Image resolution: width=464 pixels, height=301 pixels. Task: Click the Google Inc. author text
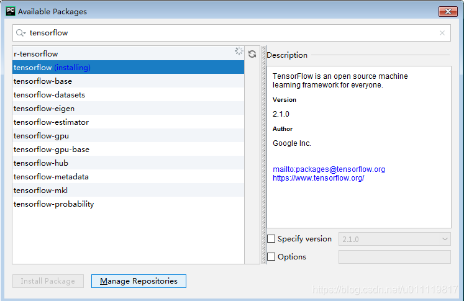(292, 143)
